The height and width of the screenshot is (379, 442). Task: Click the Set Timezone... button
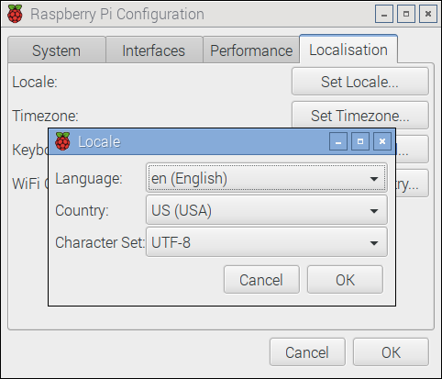click(360, 116)
